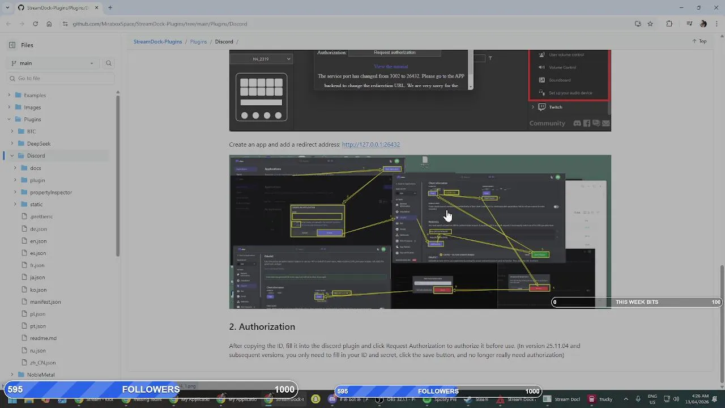The height and width of the screenshot is (408, 725).
Task: Expand the Examples folder chevron
Action: click(x=9, y=95)
